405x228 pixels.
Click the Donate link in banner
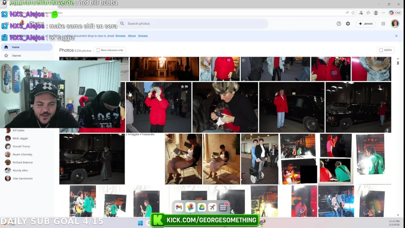[143, 36]
